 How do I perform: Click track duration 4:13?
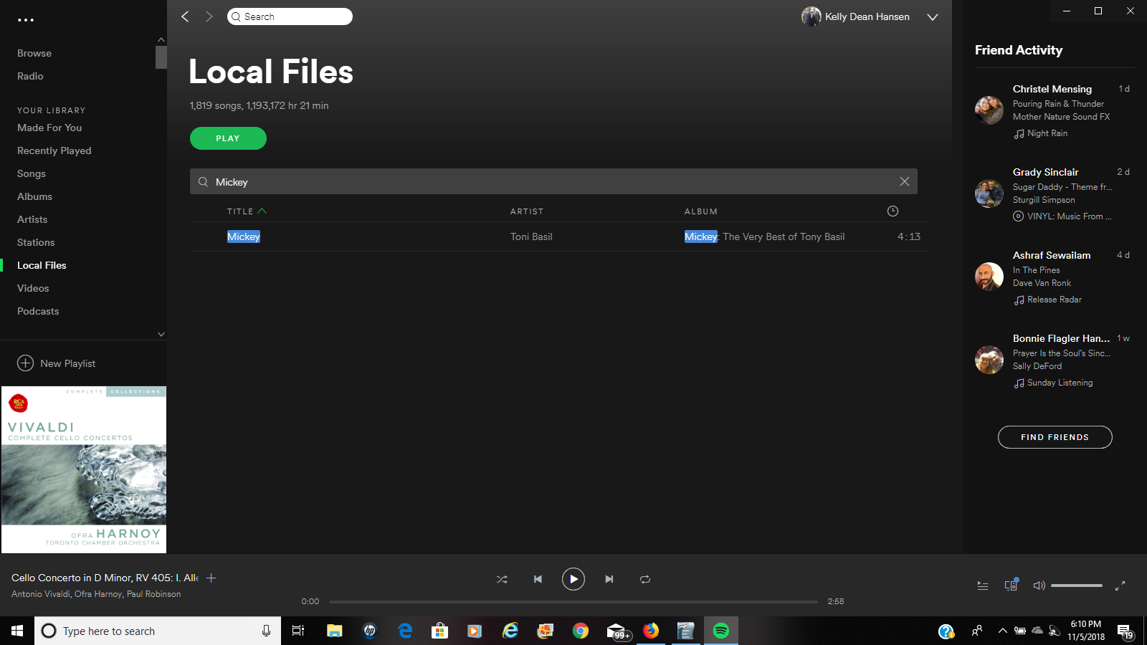pyautogui.click(x=909, y=236)
